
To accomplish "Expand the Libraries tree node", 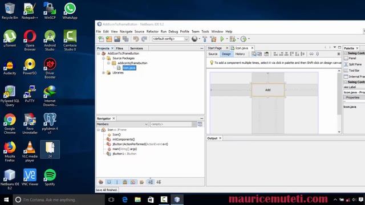I will point(104,72).
